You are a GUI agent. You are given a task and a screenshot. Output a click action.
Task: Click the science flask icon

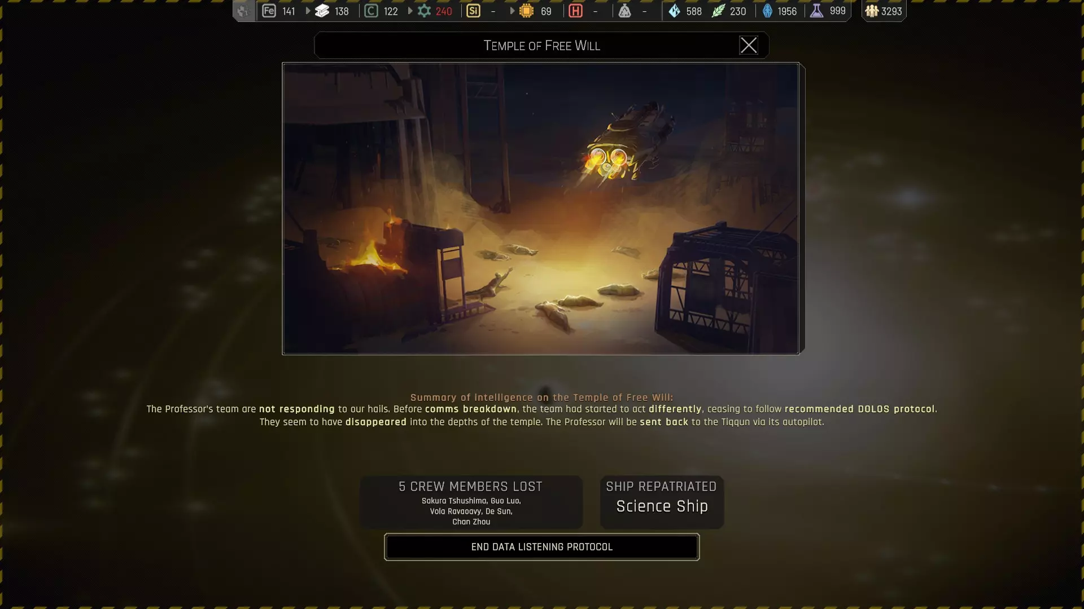tap(816, 11)
